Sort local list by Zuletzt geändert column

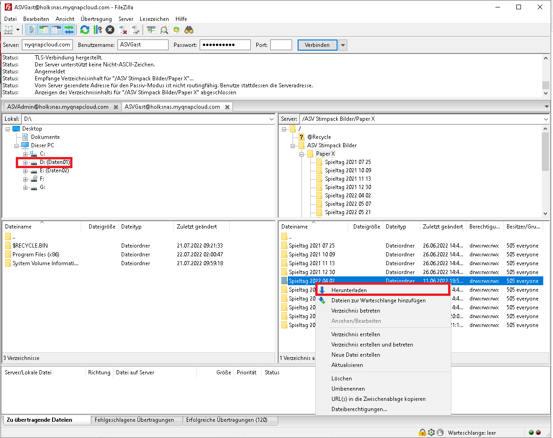202,227
